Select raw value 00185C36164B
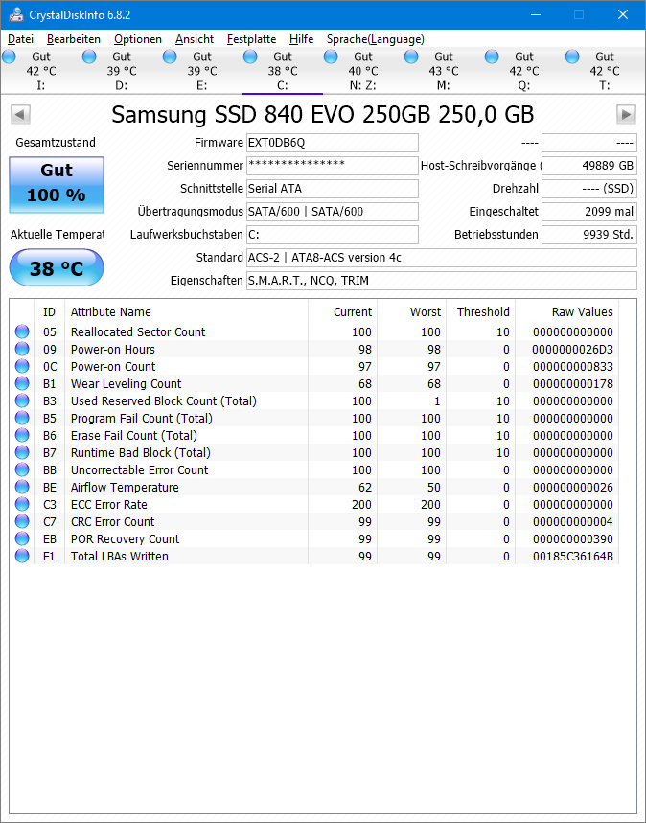This screenshot has height=823, width=646. click(573, 557)
